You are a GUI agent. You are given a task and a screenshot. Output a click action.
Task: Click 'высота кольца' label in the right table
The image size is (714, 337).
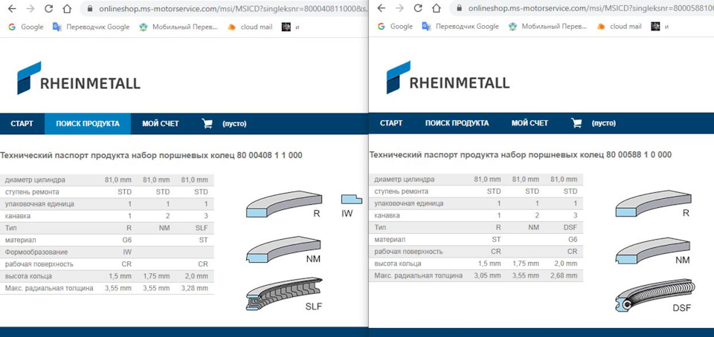point(398,264)
